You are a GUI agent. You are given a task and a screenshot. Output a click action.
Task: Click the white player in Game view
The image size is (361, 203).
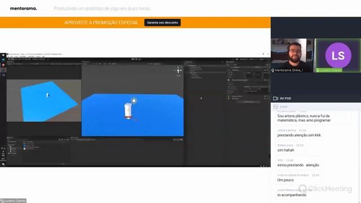pyautogui.click(x=47, y=95)
